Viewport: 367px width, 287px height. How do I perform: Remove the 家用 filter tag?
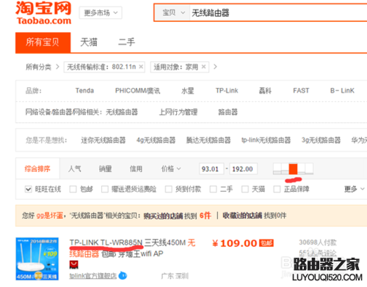click(x=203, y=67)
